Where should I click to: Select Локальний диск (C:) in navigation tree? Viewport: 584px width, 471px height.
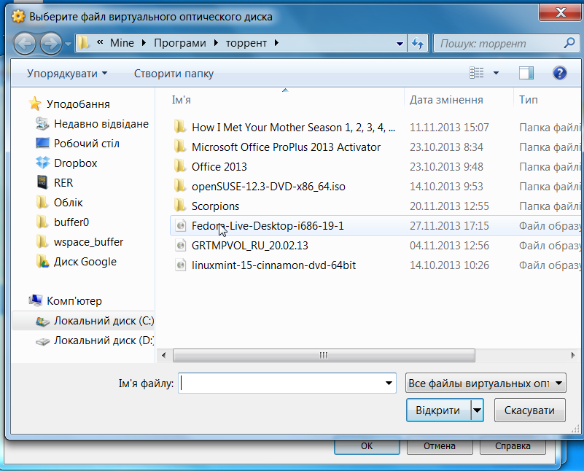pos(104,321)
